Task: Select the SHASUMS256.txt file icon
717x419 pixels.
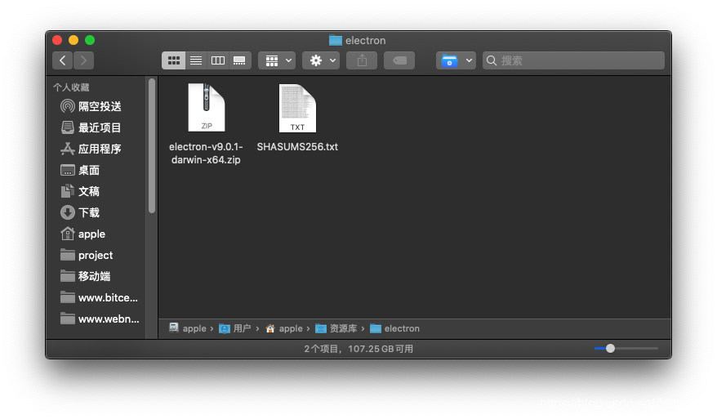Action: pyautogui.click(x=297, y=109)
